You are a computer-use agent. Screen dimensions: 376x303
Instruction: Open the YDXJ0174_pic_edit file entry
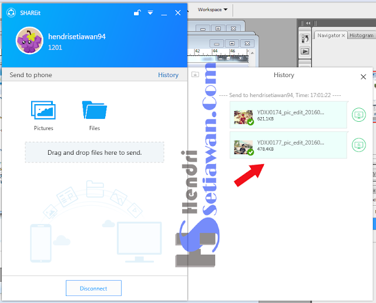288,115
